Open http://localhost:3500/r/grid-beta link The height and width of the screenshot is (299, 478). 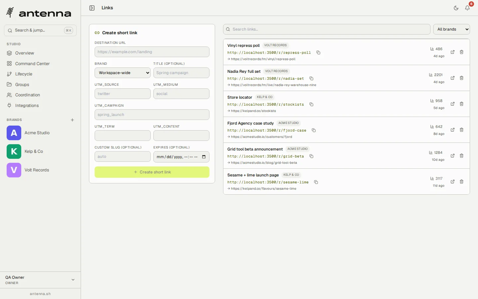(x=266, y=156)
